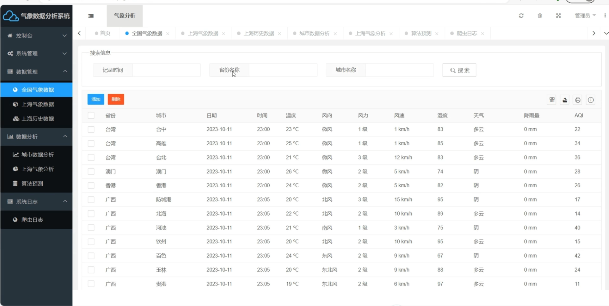The image size is (609, 306).
Task: Open the tab options dropdown chevron
Action: 606,33
